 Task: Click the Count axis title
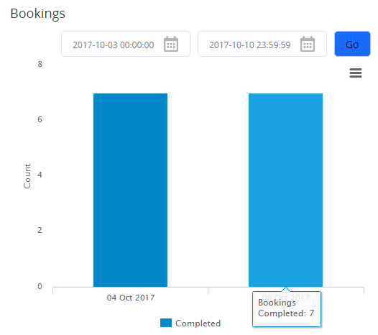coord(27,176)
